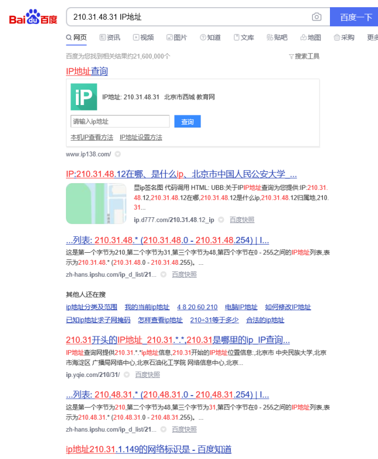Screen dimensions: 378x459
Task: Select IP地址: 210.31.48.31 北京市西城 教育网 text
Action: click(158, 97)
